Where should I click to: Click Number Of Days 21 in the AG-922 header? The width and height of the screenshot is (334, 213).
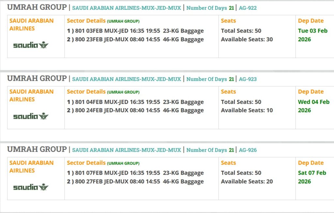[x=210, y=8]
